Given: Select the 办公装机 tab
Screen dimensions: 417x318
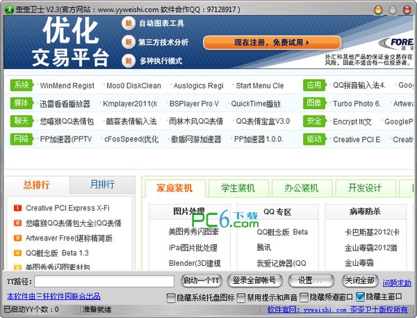Looking at the screenshot, I should point(302,189).
